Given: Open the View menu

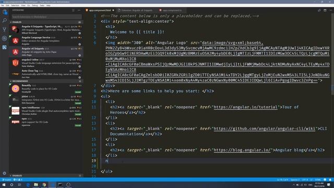Looking at the screenshot, I should (23, 5).
